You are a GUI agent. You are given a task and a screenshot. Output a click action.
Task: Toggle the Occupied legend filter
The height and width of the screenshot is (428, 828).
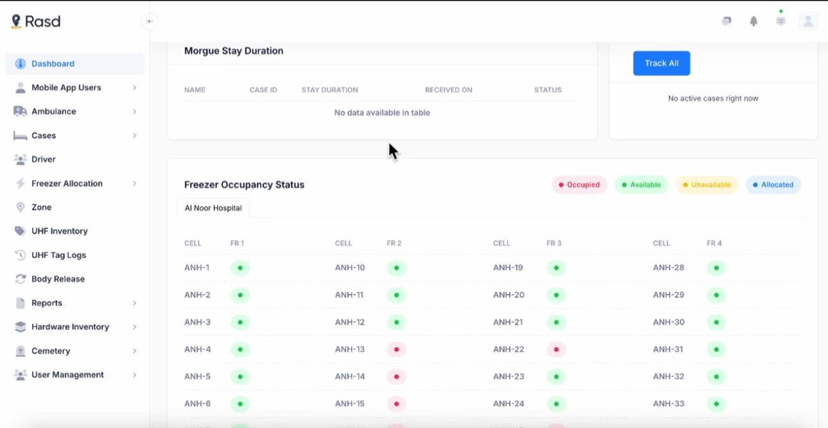coord(579,185)
